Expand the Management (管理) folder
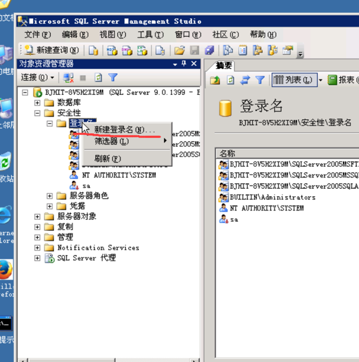The height and width of the screenshot is (362, 359). [x=37, y=238]
